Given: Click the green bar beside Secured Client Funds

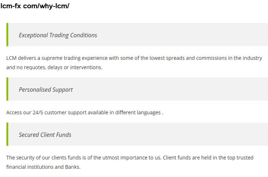Looking at the screenshot, I should coord(8,134).
